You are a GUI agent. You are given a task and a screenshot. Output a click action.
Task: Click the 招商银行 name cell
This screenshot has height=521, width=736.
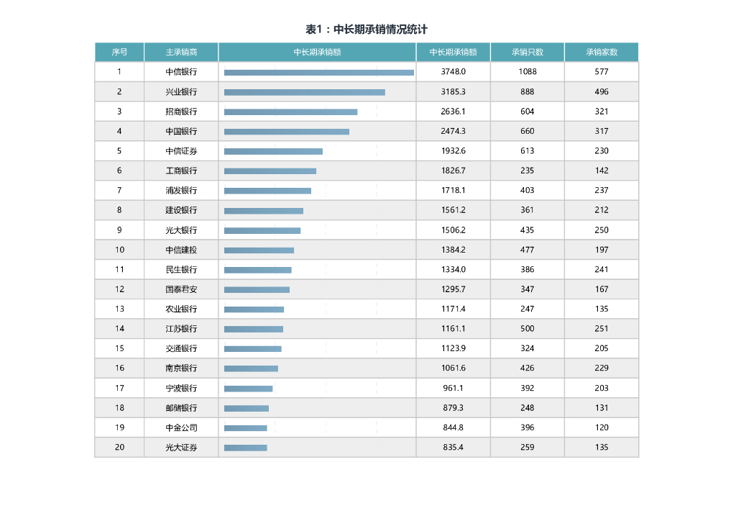(181, 112)
